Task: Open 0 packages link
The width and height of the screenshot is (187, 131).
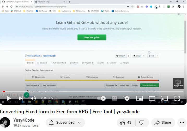Action: tap(92, 77)
